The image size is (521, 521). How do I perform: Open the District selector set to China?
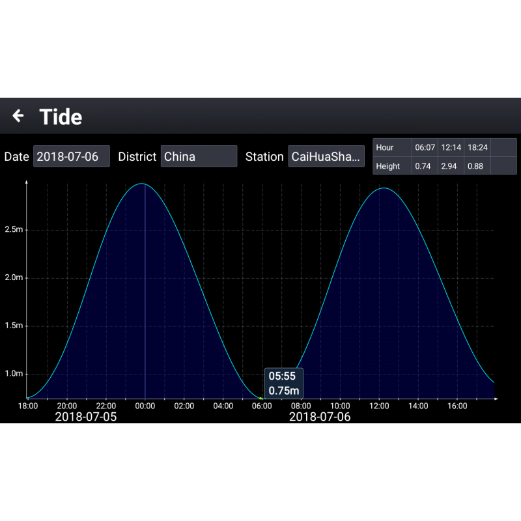click(199, 156)
